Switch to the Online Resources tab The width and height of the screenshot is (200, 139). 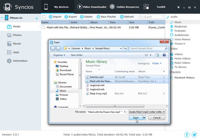click(124, 7)
